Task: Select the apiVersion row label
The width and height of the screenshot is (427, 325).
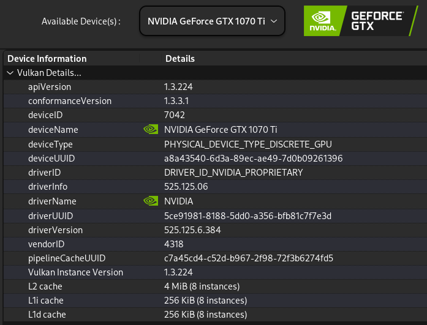Action: click(50, 87)
